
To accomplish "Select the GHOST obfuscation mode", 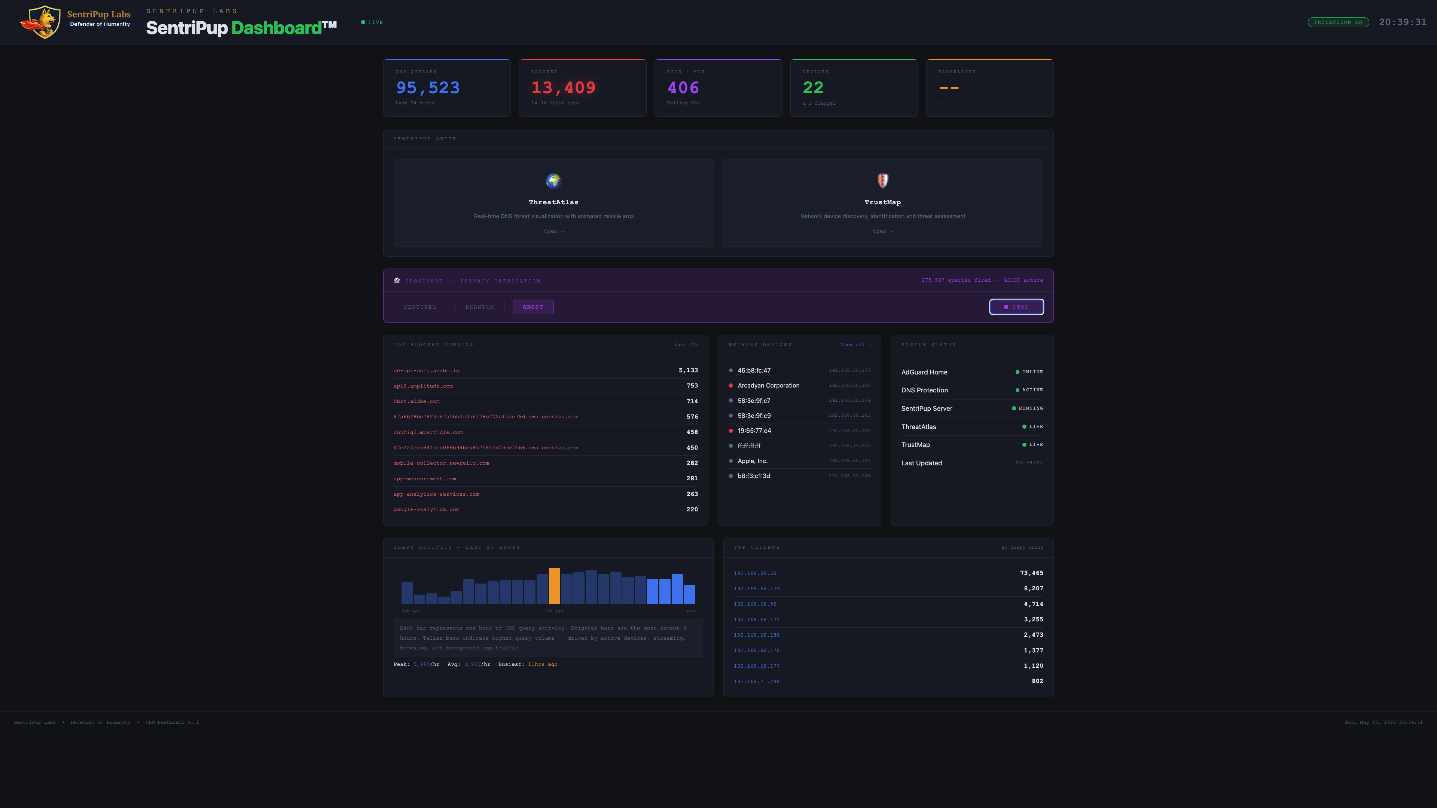I will point(533,307).
